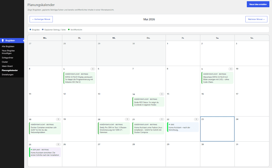The width and height of the screenshot is (272, 168).
Task: Open Alle Blogideen in the sidebar
Action: (x=8, y=46)
